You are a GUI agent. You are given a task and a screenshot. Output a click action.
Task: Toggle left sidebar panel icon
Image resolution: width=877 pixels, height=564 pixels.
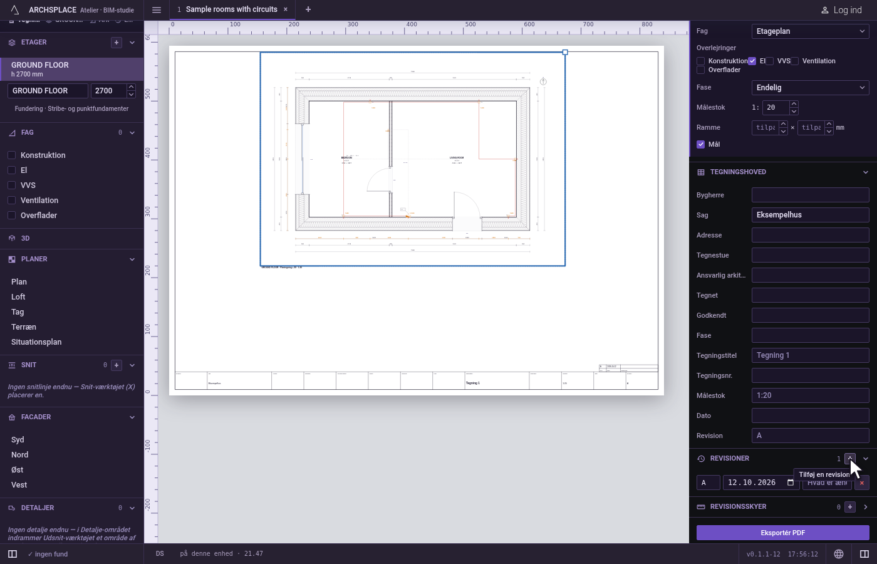(x=13, y=554)
